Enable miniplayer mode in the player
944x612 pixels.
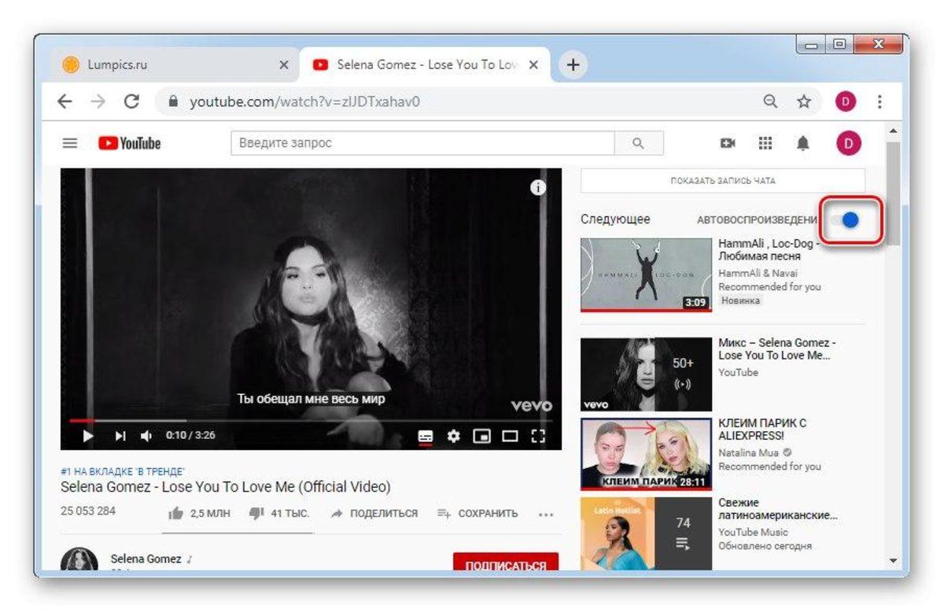pos(481,435)
